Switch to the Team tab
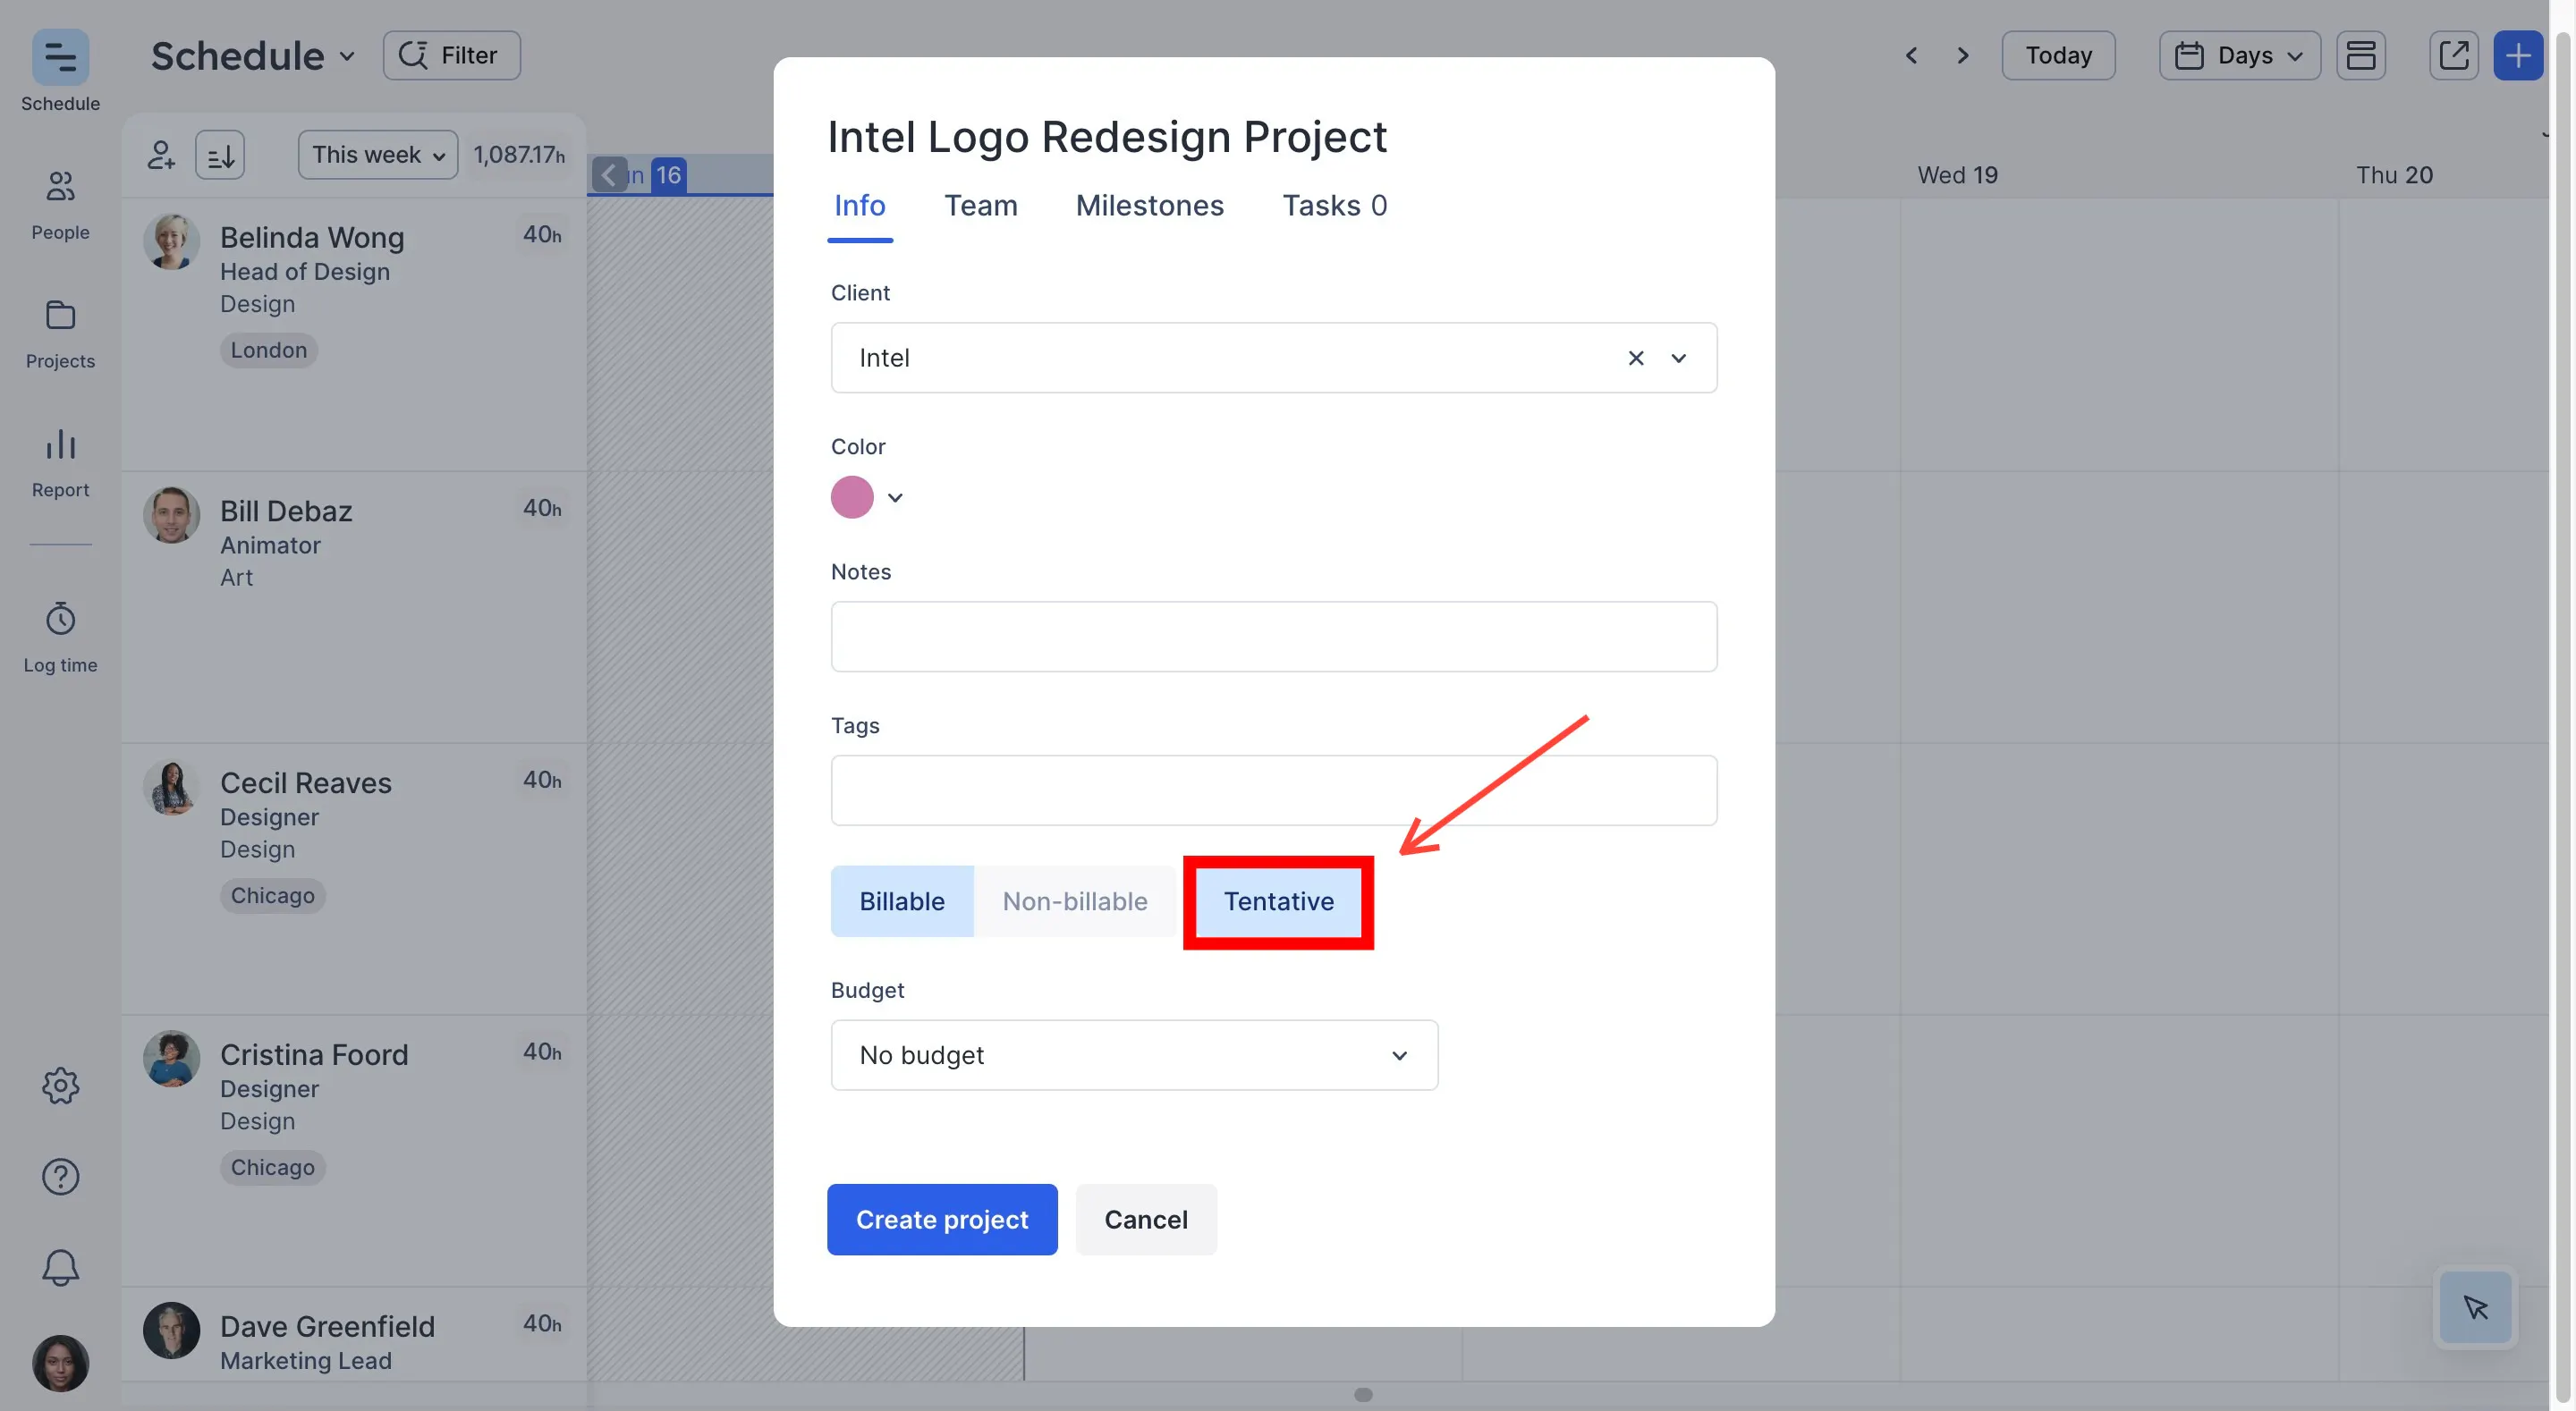Image resolution: width=2576 pixels, height=1411 pixels. [x=981, y=205]
